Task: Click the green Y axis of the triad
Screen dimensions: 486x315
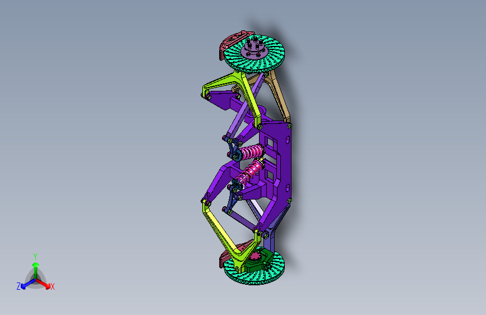Action: coord(36,270)
